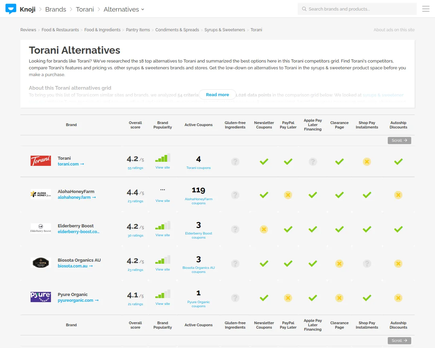Click the Pyure Organic purple logo

[x=40, y=297]
